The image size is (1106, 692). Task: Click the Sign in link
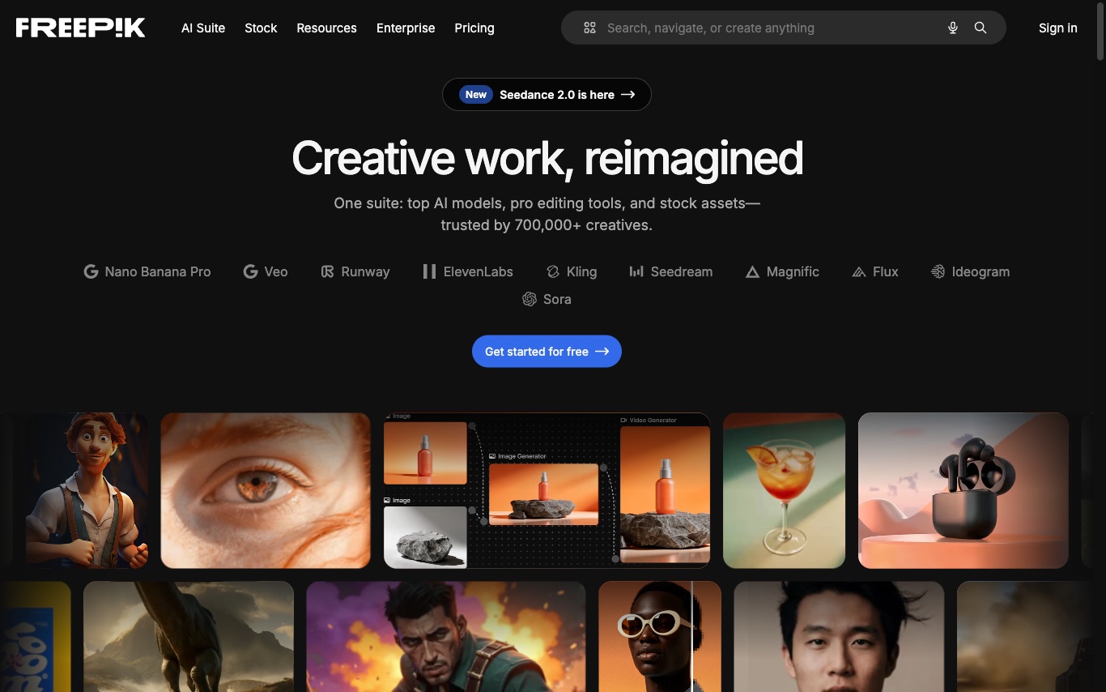(1057, 28)
